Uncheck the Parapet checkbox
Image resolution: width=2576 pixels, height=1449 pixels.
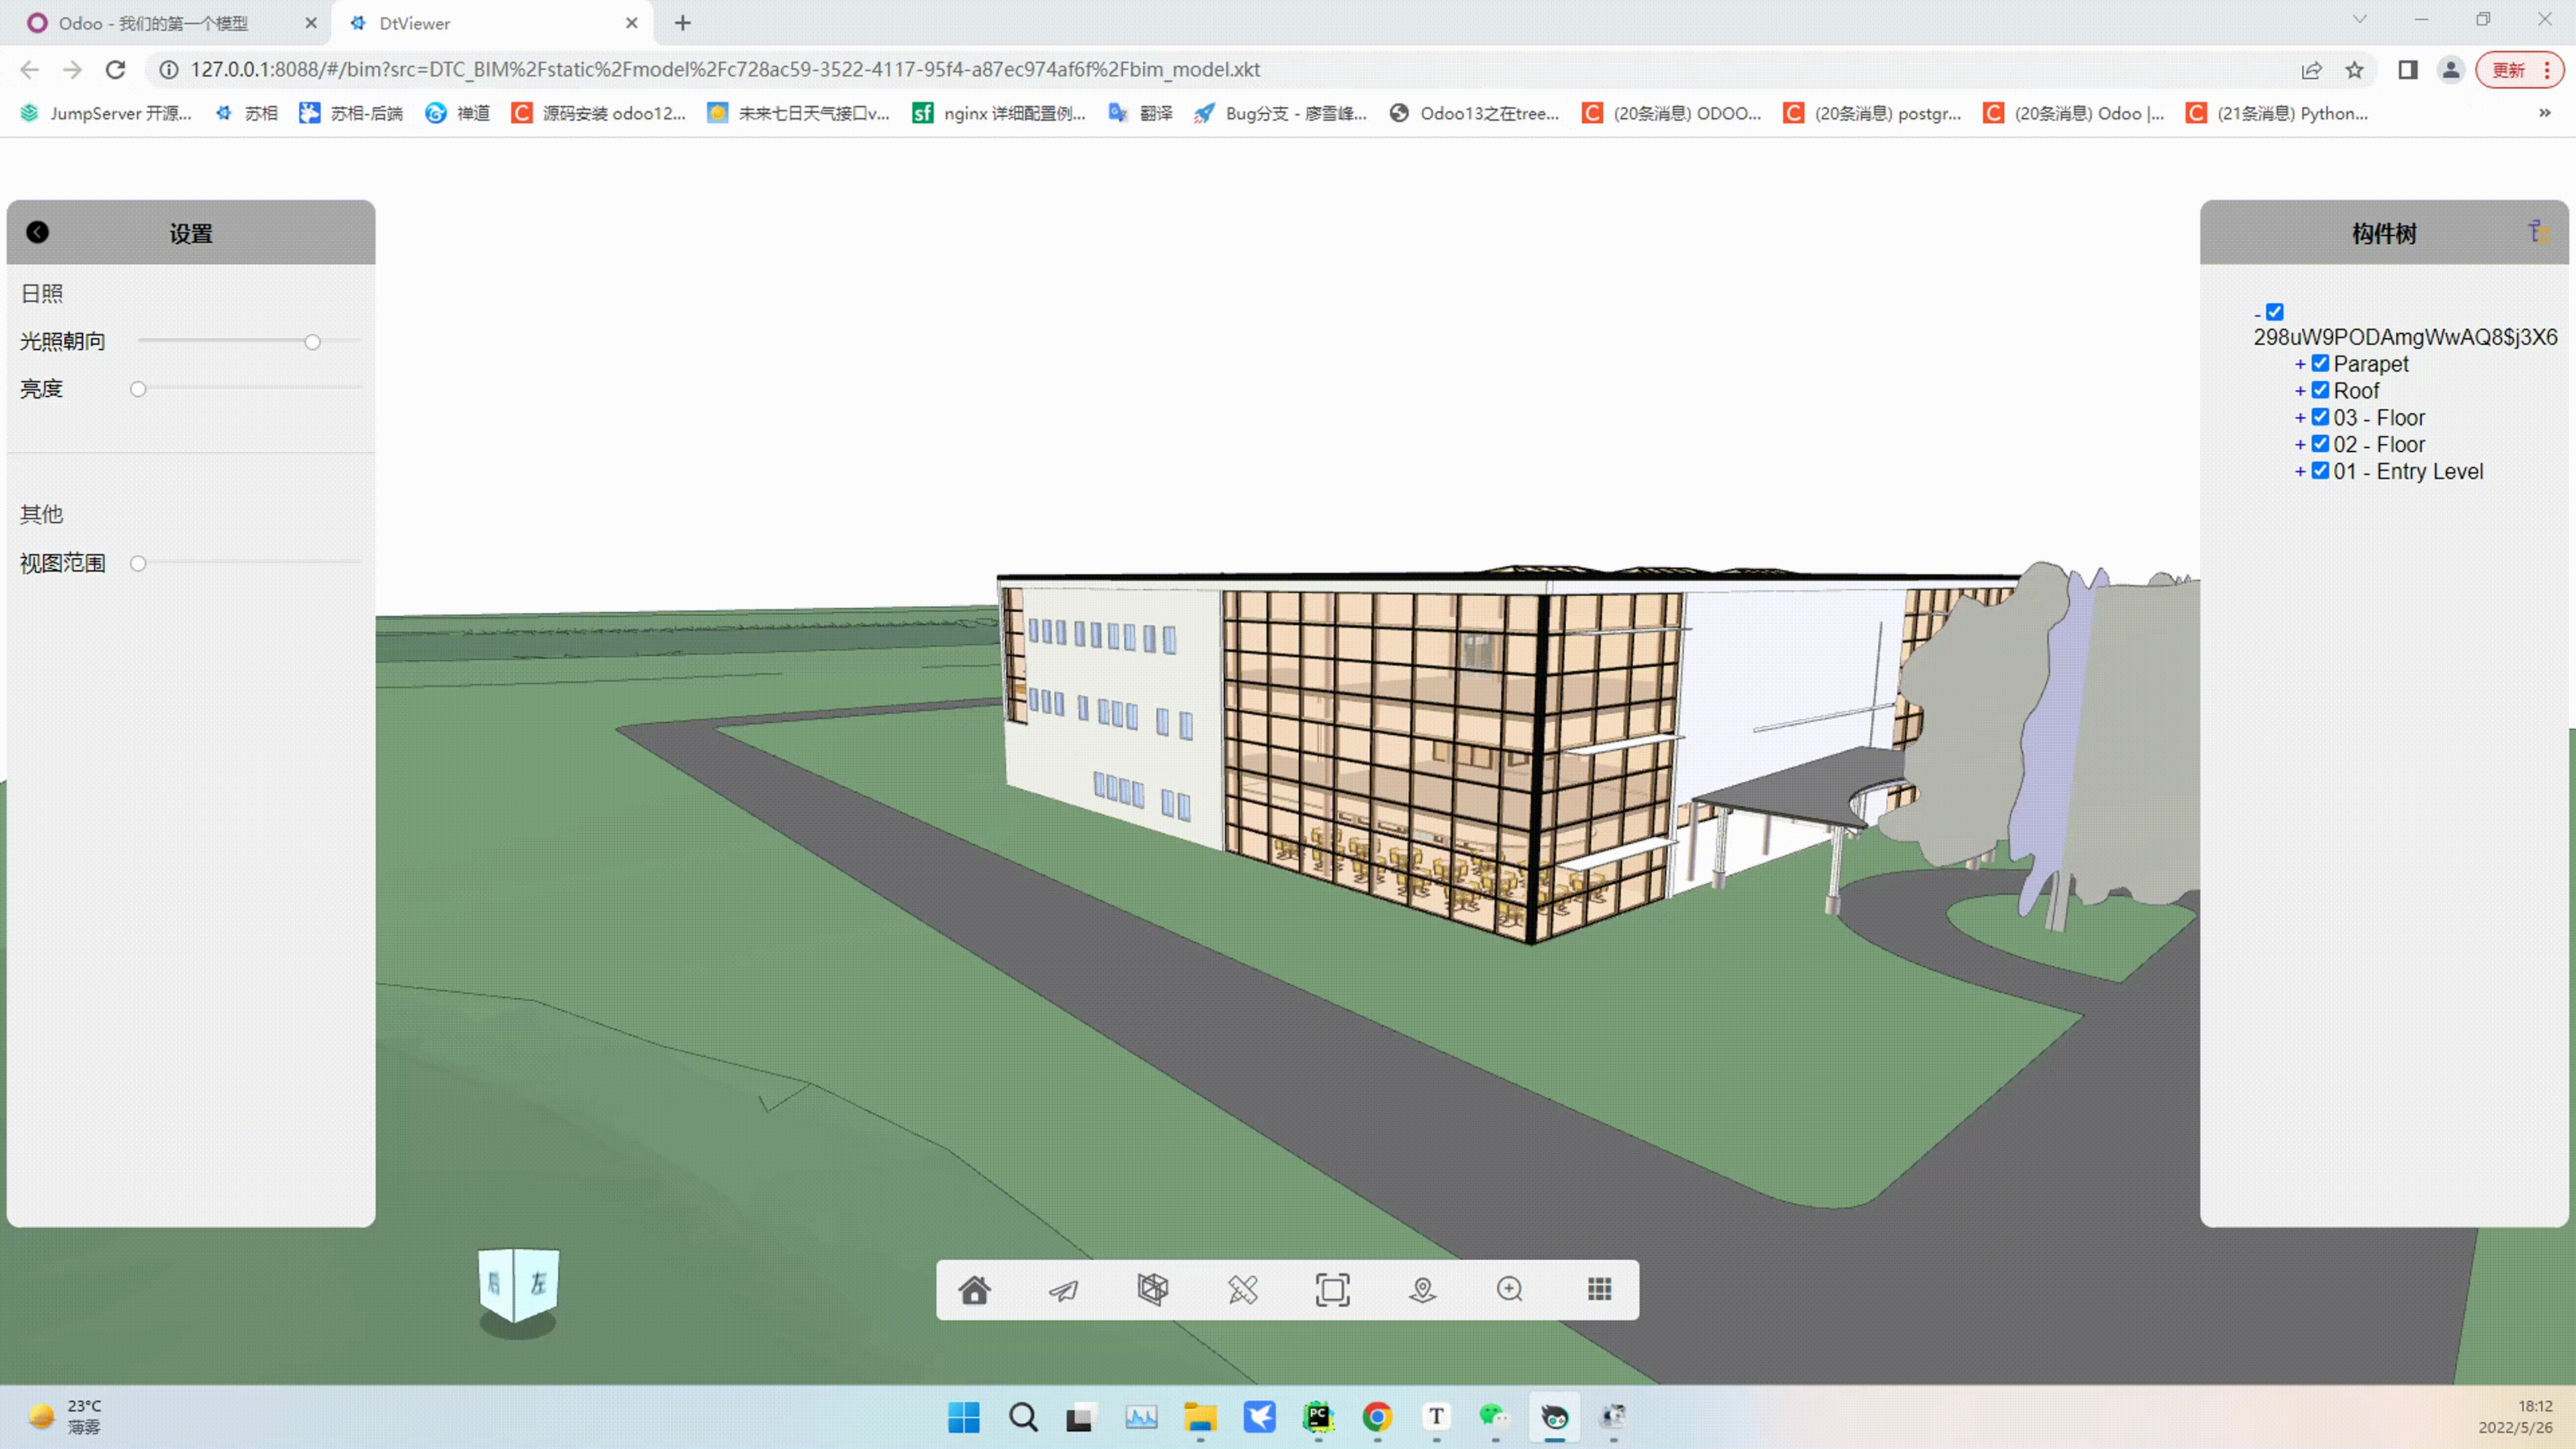click(2320, 363)
